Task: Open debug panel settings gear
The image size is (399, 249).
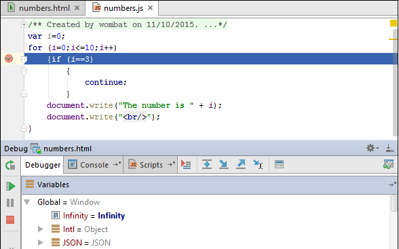Action: coord(373,148)
